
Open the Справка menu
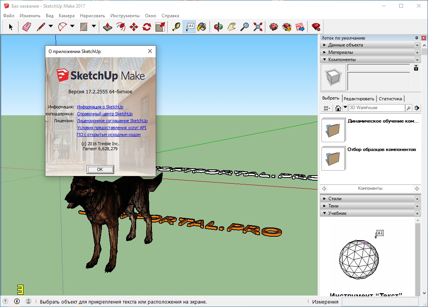[170, 15]
